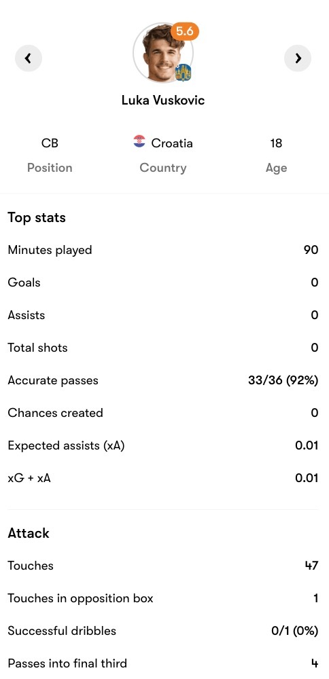
Task: Click the 5.6 rating badge
Action: 185,32
